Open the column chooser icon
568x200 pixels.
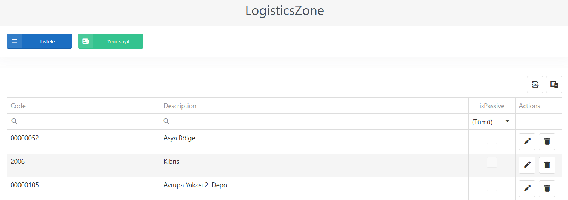554,84
